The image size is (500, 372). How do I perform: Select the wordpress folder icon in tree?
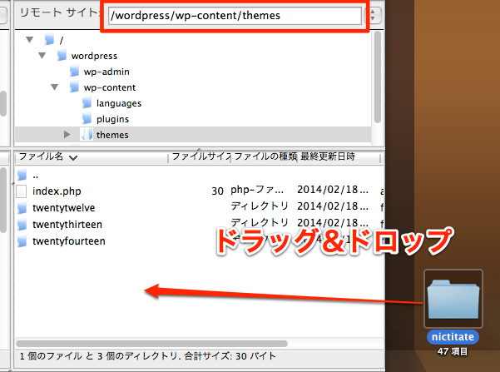[62, 56]
